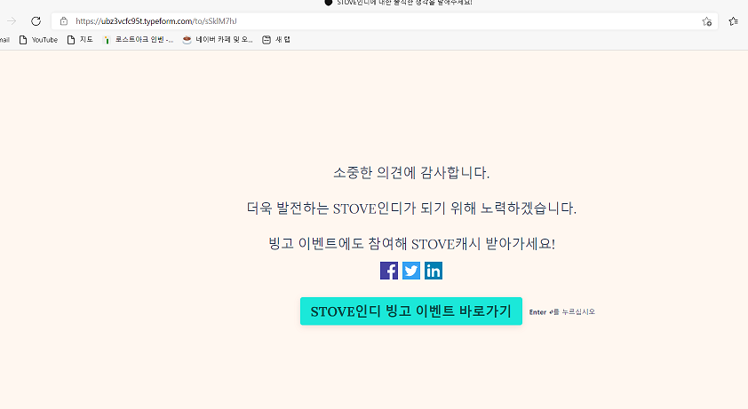Open the 지도 bookmark

click(x=80, y=40)
